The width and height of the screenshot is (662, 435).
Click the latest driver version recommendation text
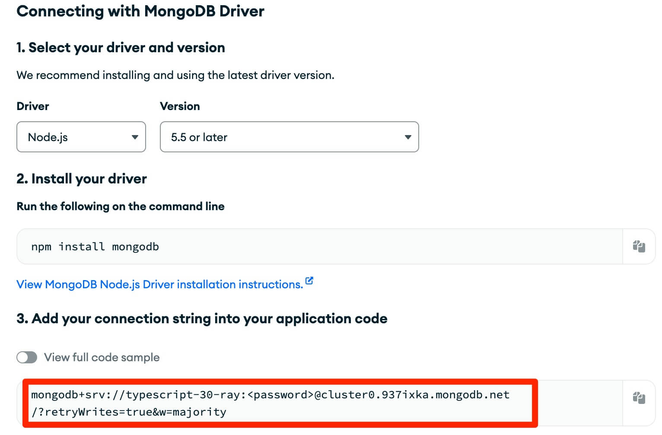click(175, 75)
